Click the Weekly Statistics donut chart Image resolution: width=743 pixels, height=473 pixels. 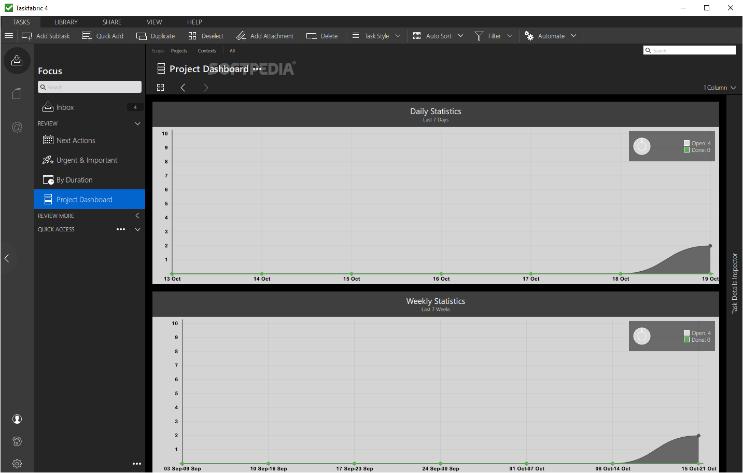[642, 336]
